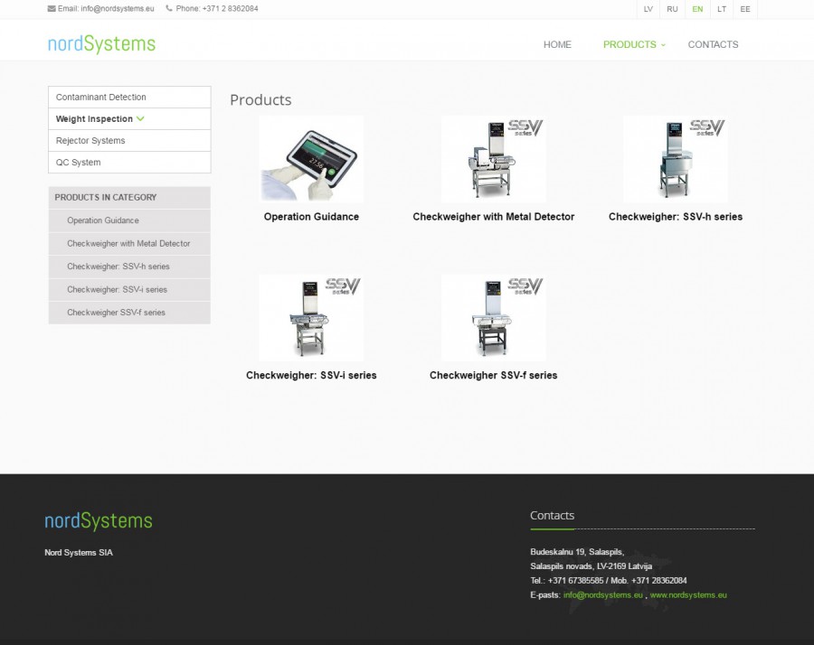Click the nordSystems logo in the header
The image size is (814, 645).
[101, 44]
